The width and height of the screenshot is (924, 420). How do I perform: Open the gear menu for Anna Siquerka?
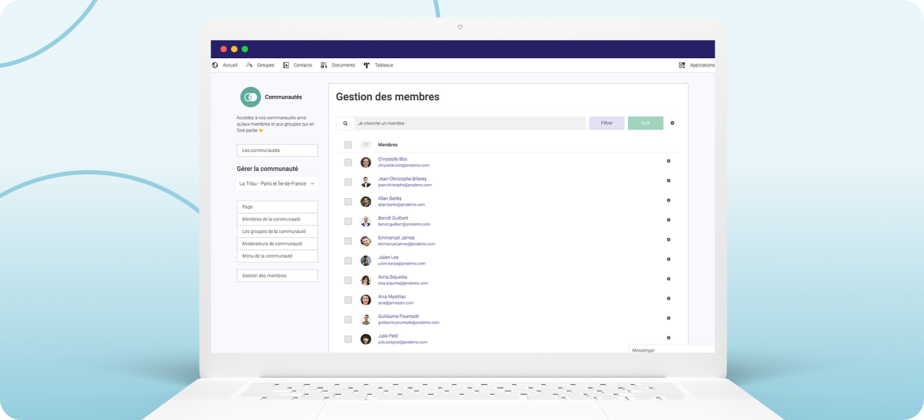[668, 279]
